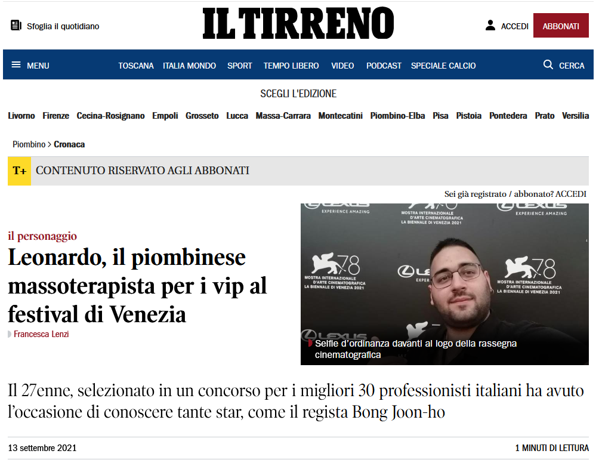Select the Livorno edition
Viewport: 599px width, 460px height.
coord(21,116)
